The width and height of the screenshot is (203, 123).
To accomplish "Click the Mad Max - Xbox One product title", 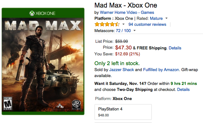I will [126, 5].
